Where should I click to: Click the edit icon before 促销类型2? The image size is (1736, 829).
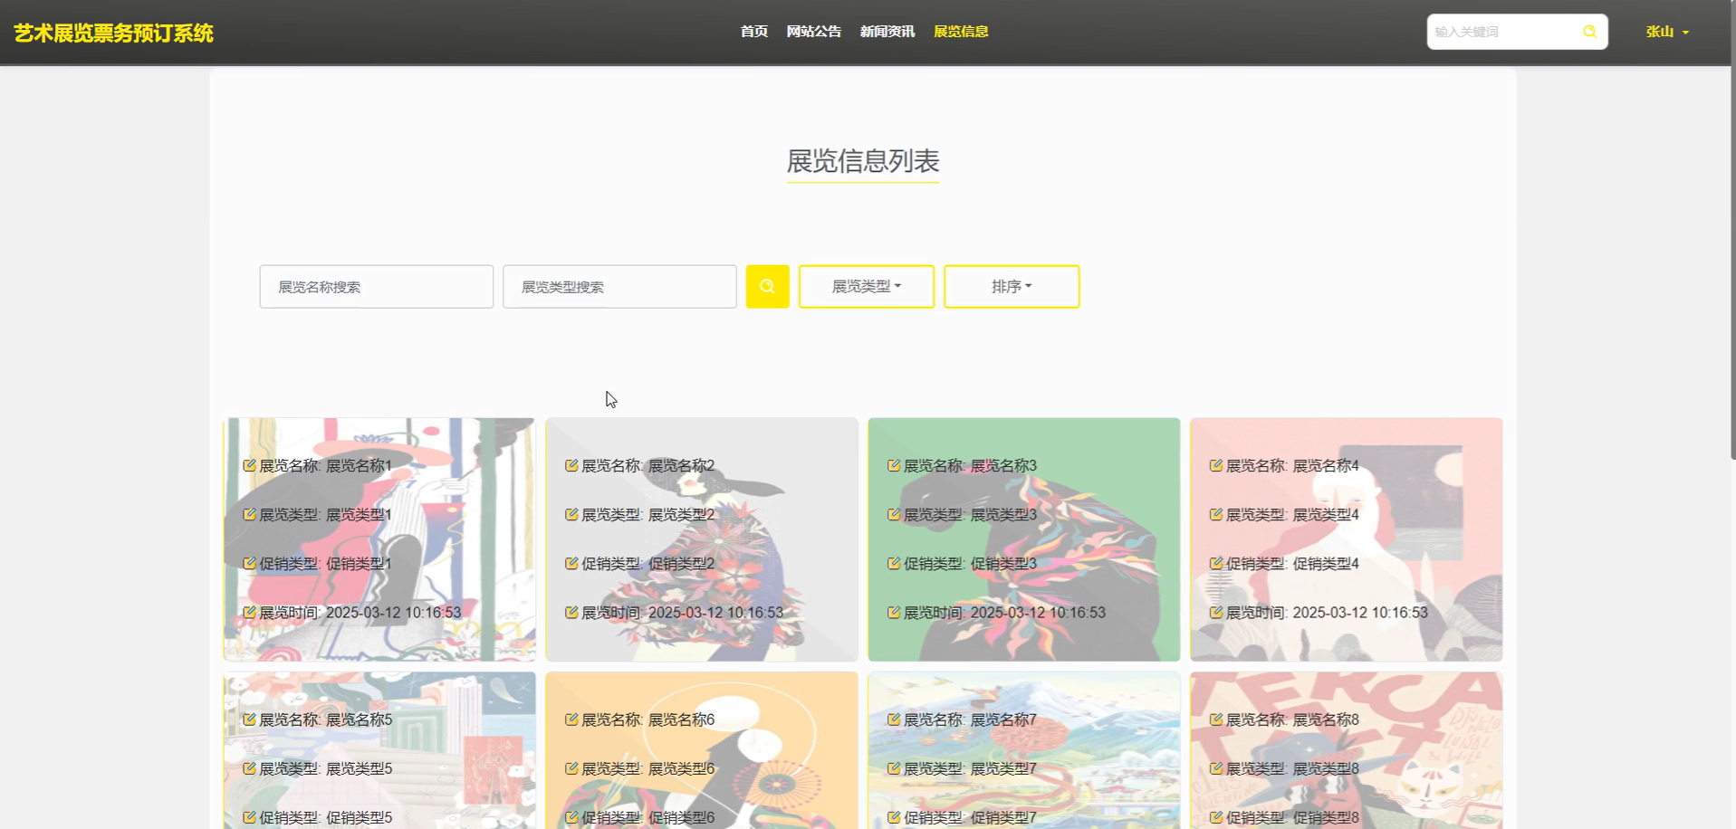pyautogui.click(x=571, y=563)
